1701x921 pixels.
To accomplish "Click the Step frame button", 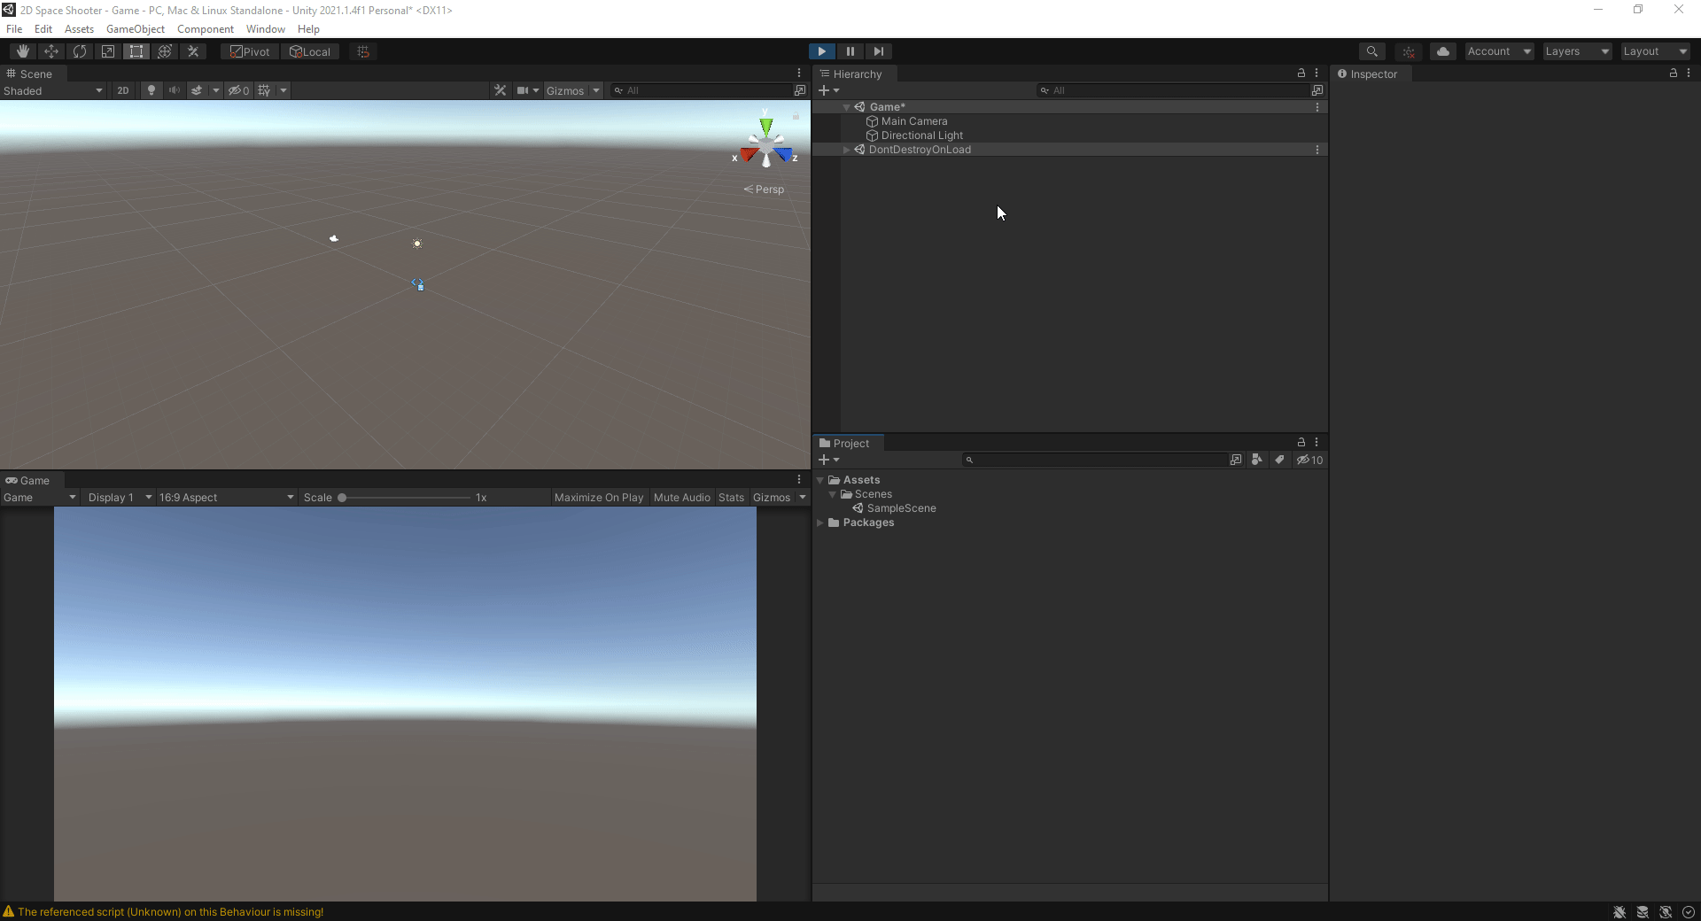I will (x=879, y=51).
